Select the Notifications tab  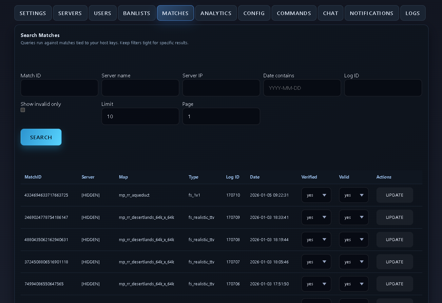click(x=372, y=13)
